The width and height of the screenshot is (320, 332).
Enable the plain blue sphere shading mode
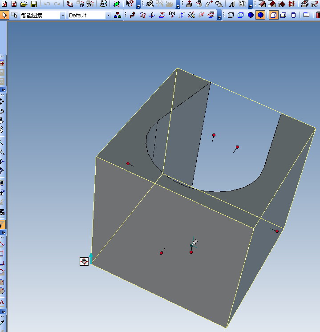pos(251,15)
